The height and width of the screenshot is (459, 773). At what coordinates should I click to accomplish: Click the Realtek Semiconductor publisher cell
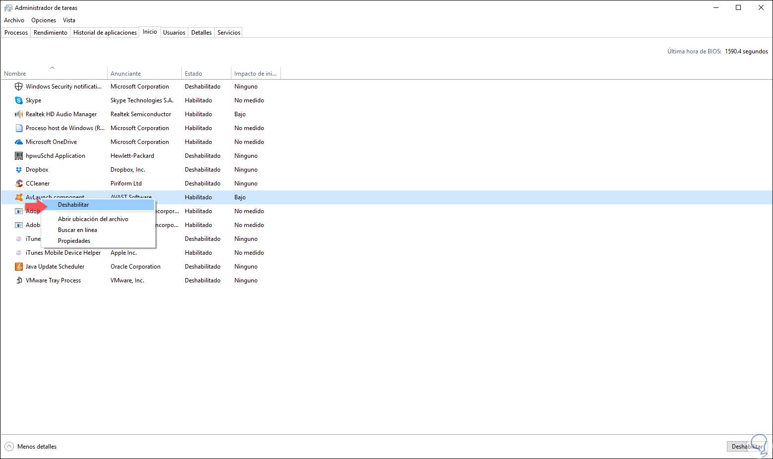[141, 114]
